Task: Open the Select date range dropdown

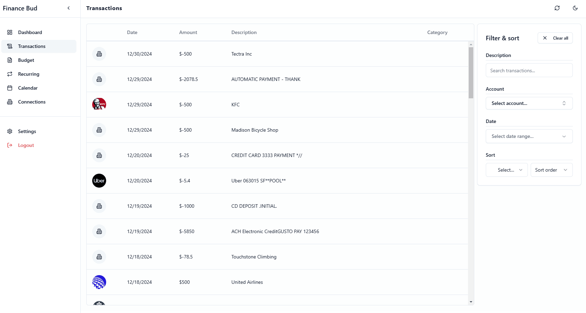Action: 529,136
